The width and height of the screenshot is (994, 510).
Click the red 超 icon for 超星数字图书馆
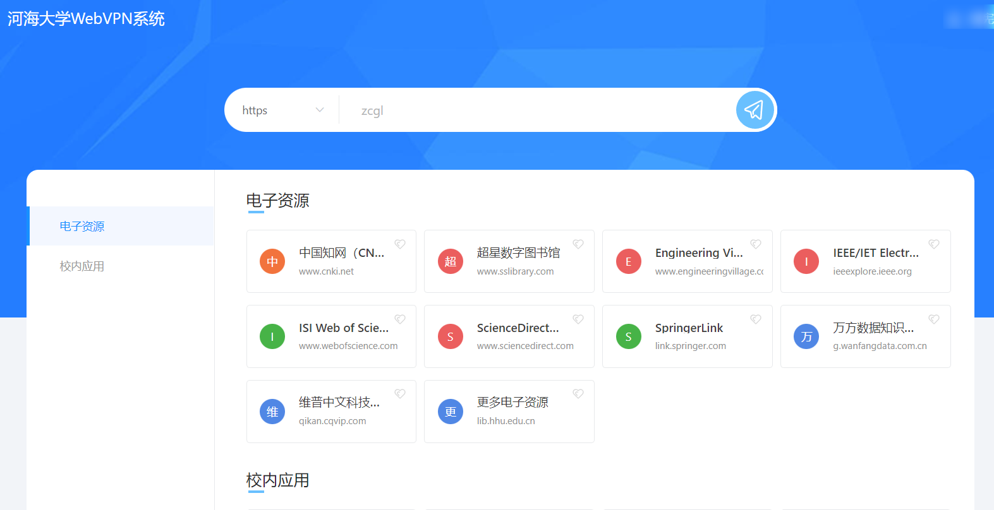pyautogui.click(x=451, y=261)
